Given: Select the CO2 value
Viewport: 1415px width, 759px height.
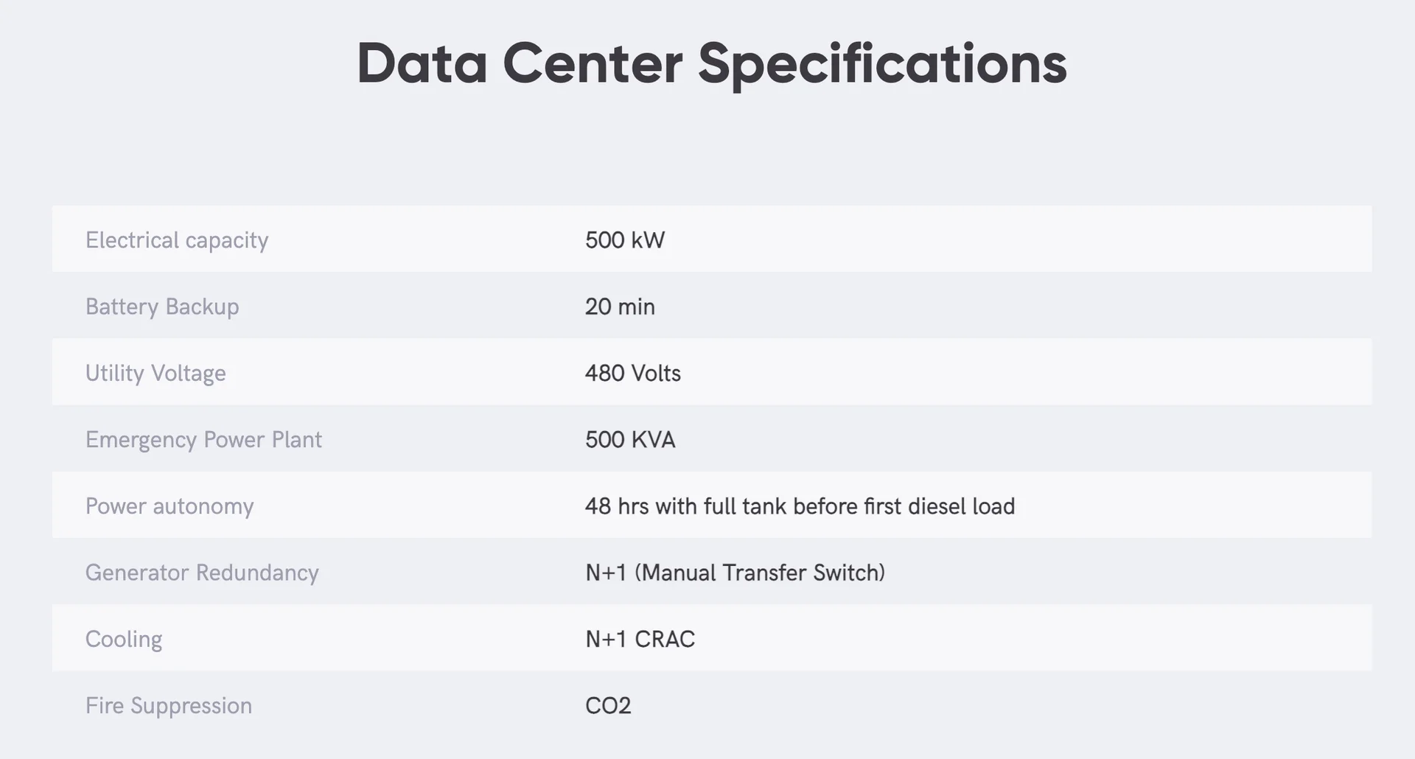Looking at the screenshot, I should (608, 705).
